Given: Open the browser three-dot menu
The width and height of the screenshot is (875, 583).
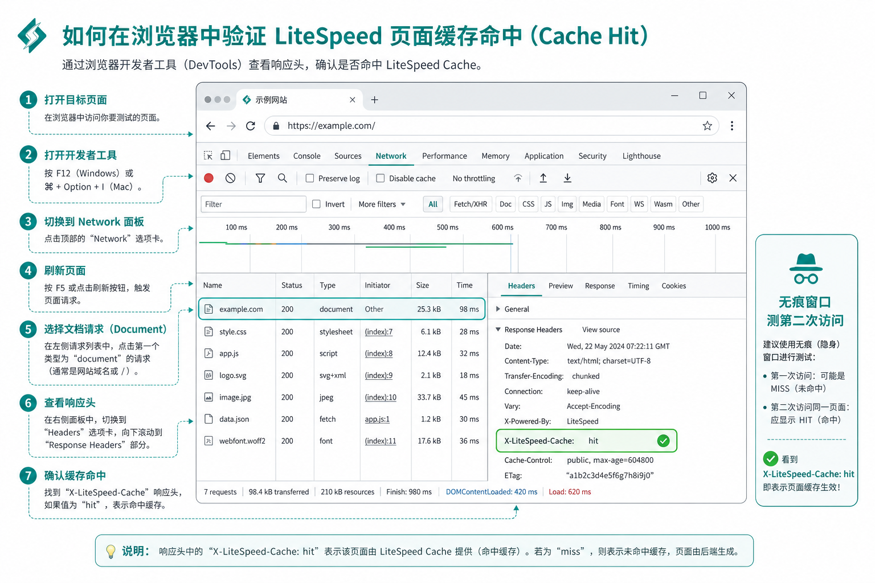Looking at the screenshot, I should point(732,126).
